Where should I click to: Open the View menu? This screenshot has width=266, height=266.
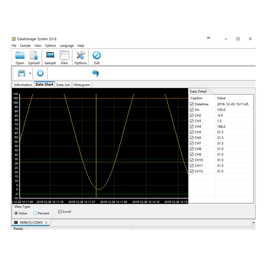38,46
